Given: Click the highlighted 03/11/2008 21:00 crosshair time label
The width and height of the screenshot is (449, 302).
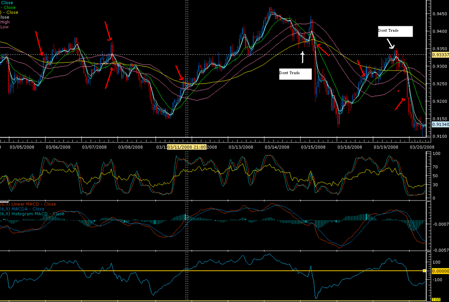Looking at the screenshot, I should pos(187,147).
